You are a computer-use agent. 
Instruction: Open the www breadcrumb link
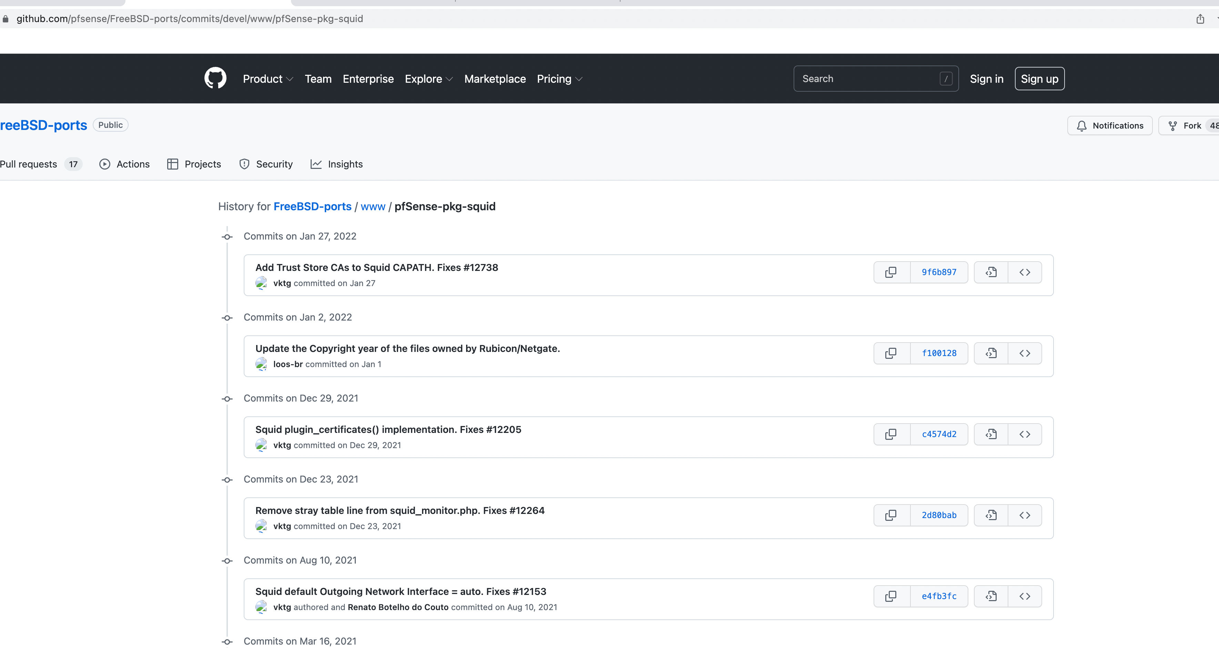point(373,207)
